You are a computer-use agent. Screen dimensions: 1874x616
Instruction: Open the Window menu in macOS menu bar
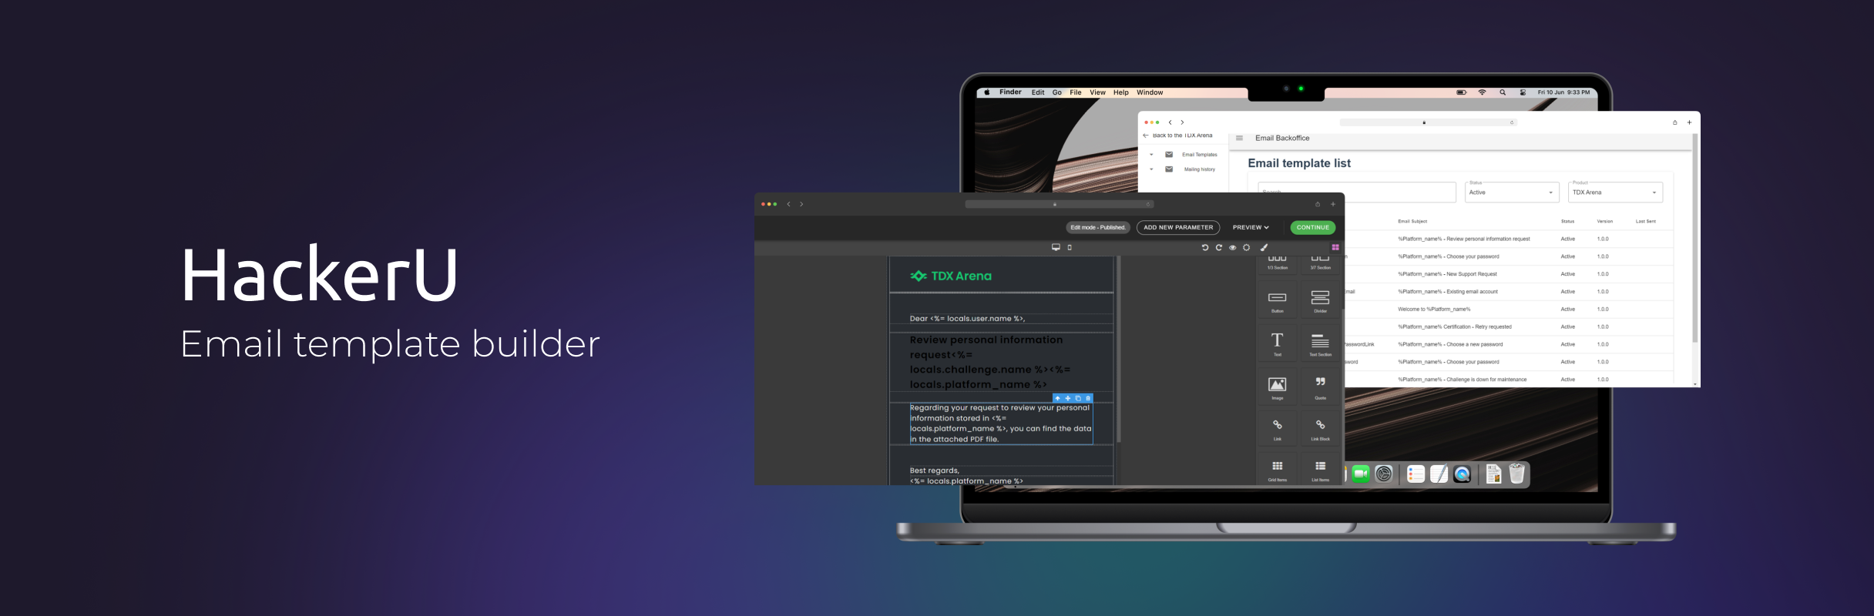(x=1150, y=92)
